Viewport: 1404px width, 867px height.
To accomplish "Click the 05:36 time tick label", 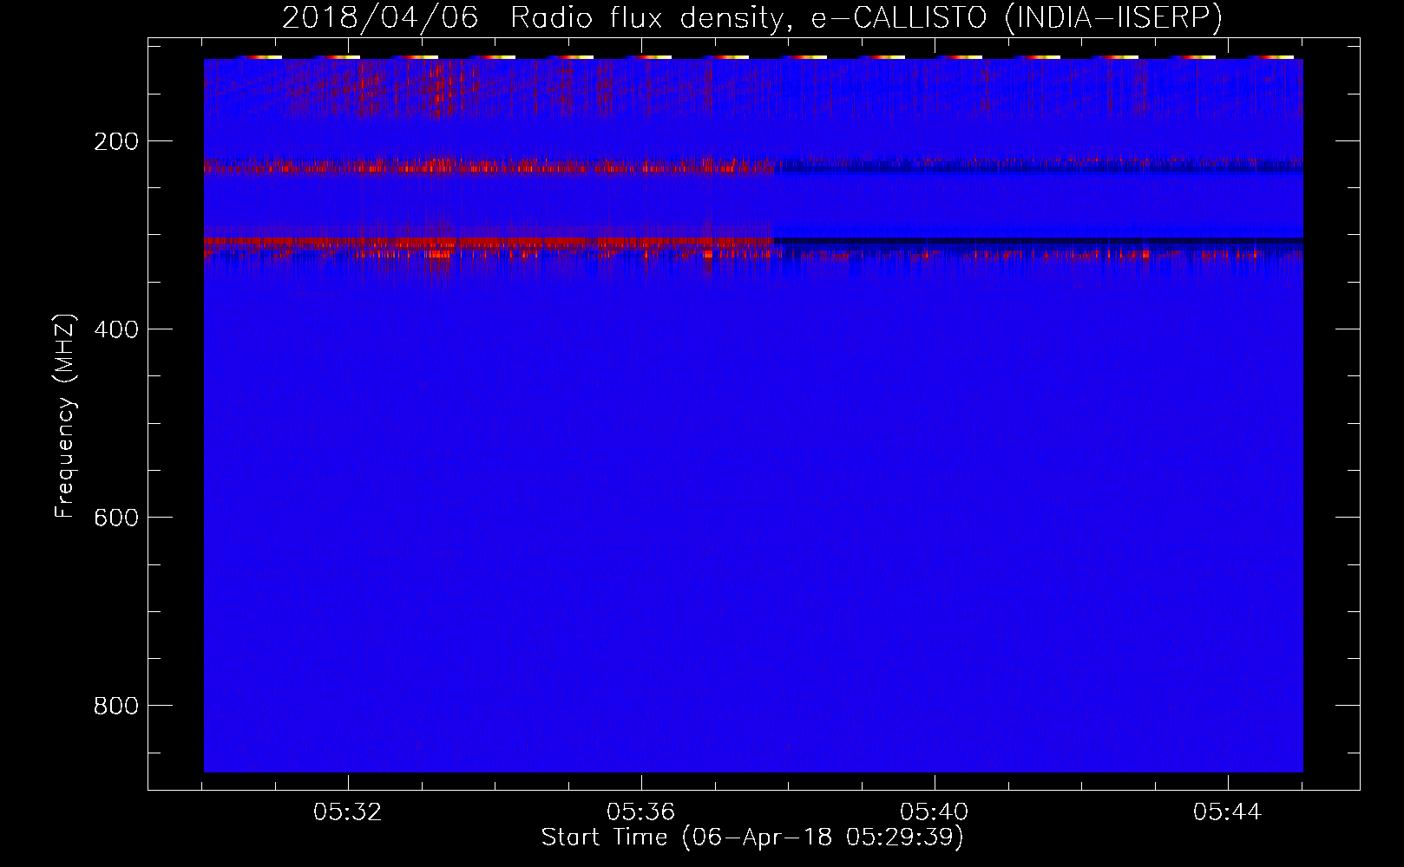I will click(x=641, y=812).
